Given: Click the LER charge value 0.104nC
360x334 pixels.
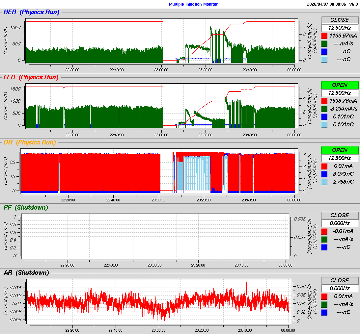Looking at the screenshot, I should pyautogui.click(x=343, y=125).
